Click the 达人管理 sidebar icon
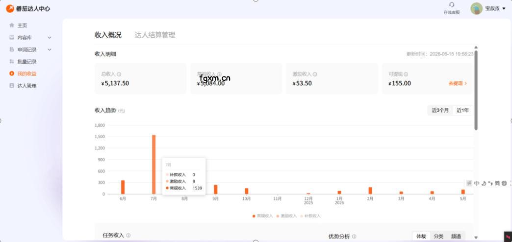The image size is (512, 242). click(12, 86)
